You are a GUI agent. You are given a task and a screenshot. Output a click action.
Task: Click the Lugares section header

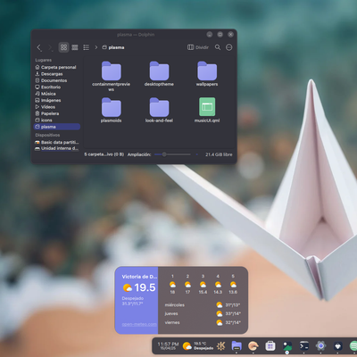click(44, 60)
